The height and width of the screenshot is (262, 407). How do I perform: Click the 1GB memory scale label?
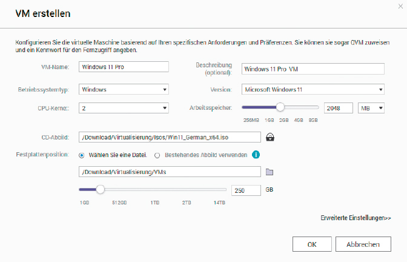coord(269,120)
